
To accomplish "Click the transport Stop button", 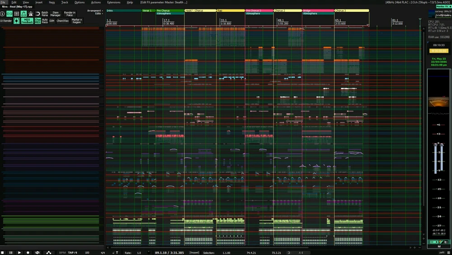I will [3, 253].
